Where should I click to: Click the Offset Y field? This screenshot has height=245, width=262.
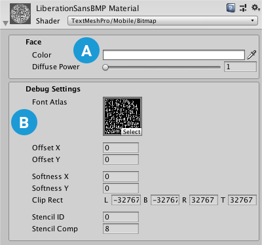pos(121,159)
